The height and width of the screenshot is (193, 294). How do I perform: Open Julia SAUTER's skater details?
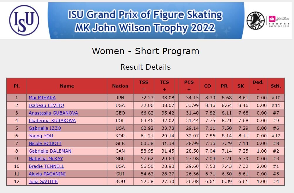coord(43,182)
